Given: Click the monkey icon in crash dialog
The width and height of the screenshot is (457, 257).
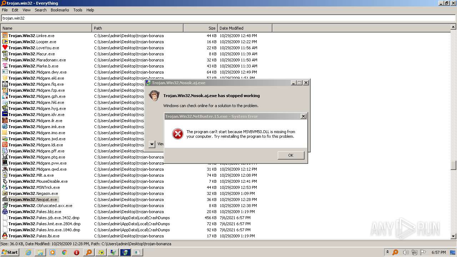Looking at the screenshot, I should pyautogui.click(x=154, y=96).
